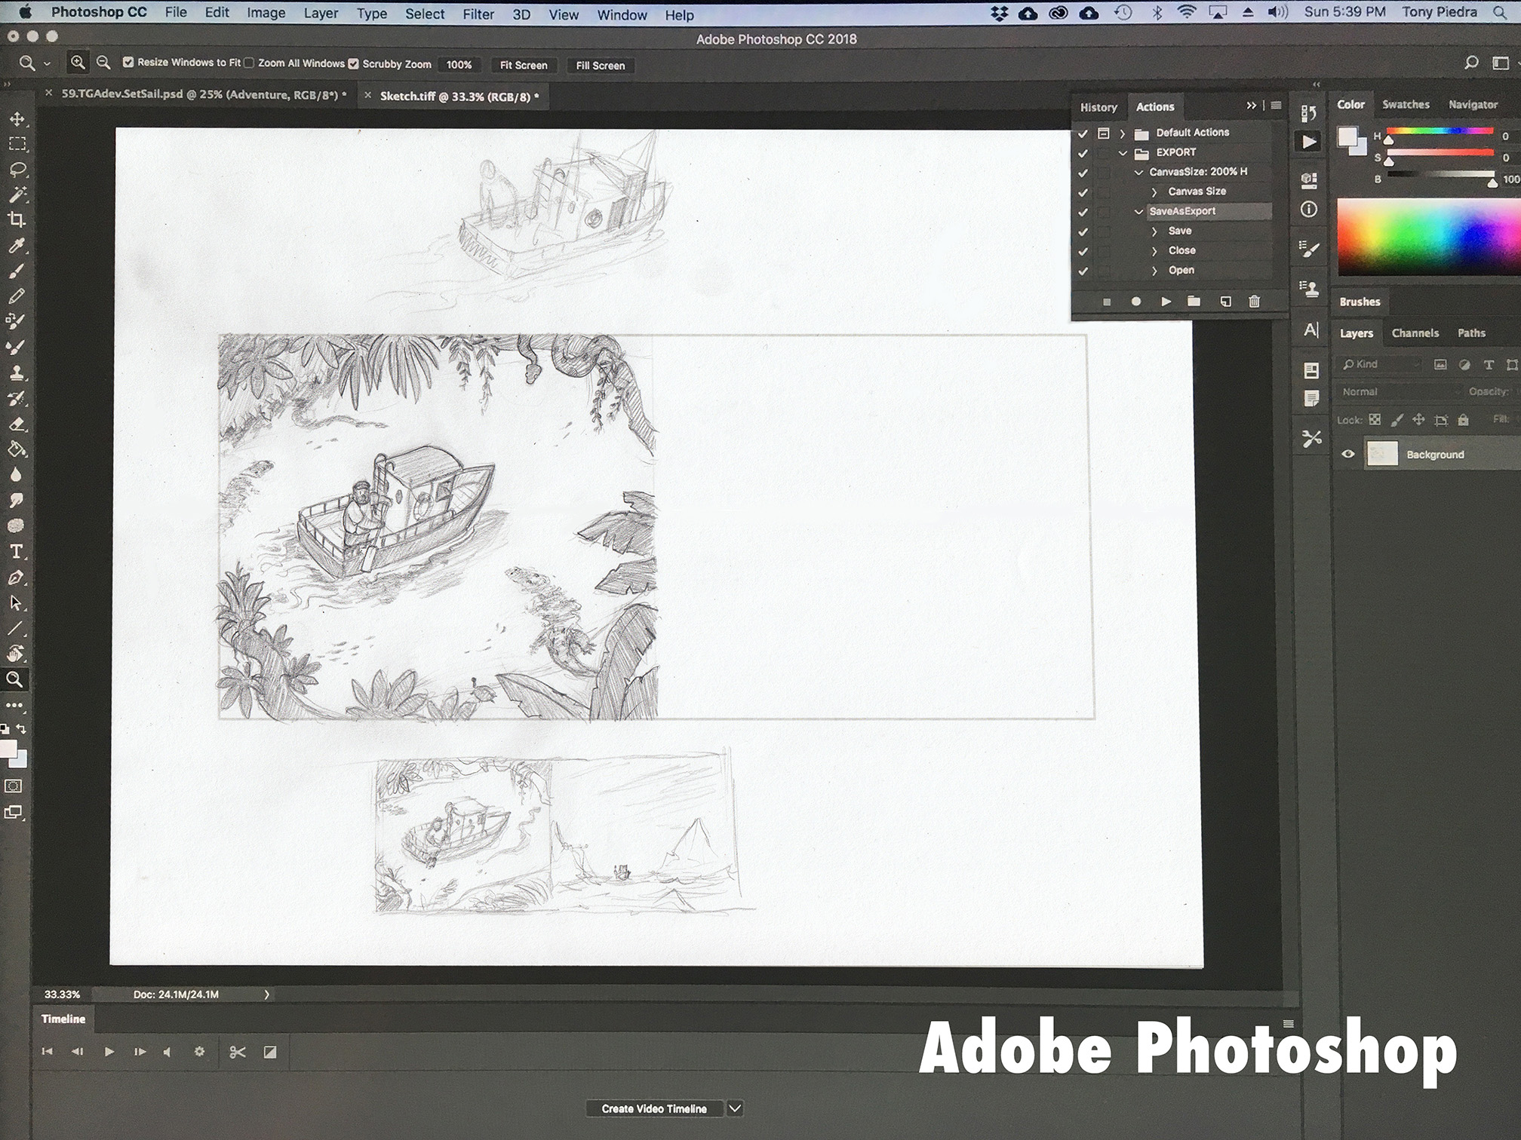This screenshot has width=1521, height=1140.
Task: Toggle checkmark for SaveAsExport action
Action: click(1083, 212)
